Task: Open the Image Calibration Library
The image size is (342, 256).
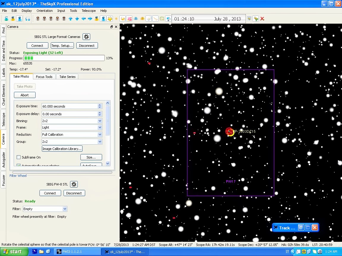Action: pos(62,148)
